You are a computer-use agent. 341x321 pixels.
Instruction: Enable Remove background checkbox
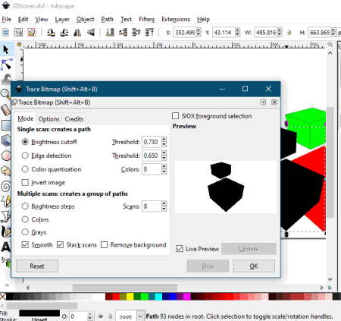[x=104, y=245]
